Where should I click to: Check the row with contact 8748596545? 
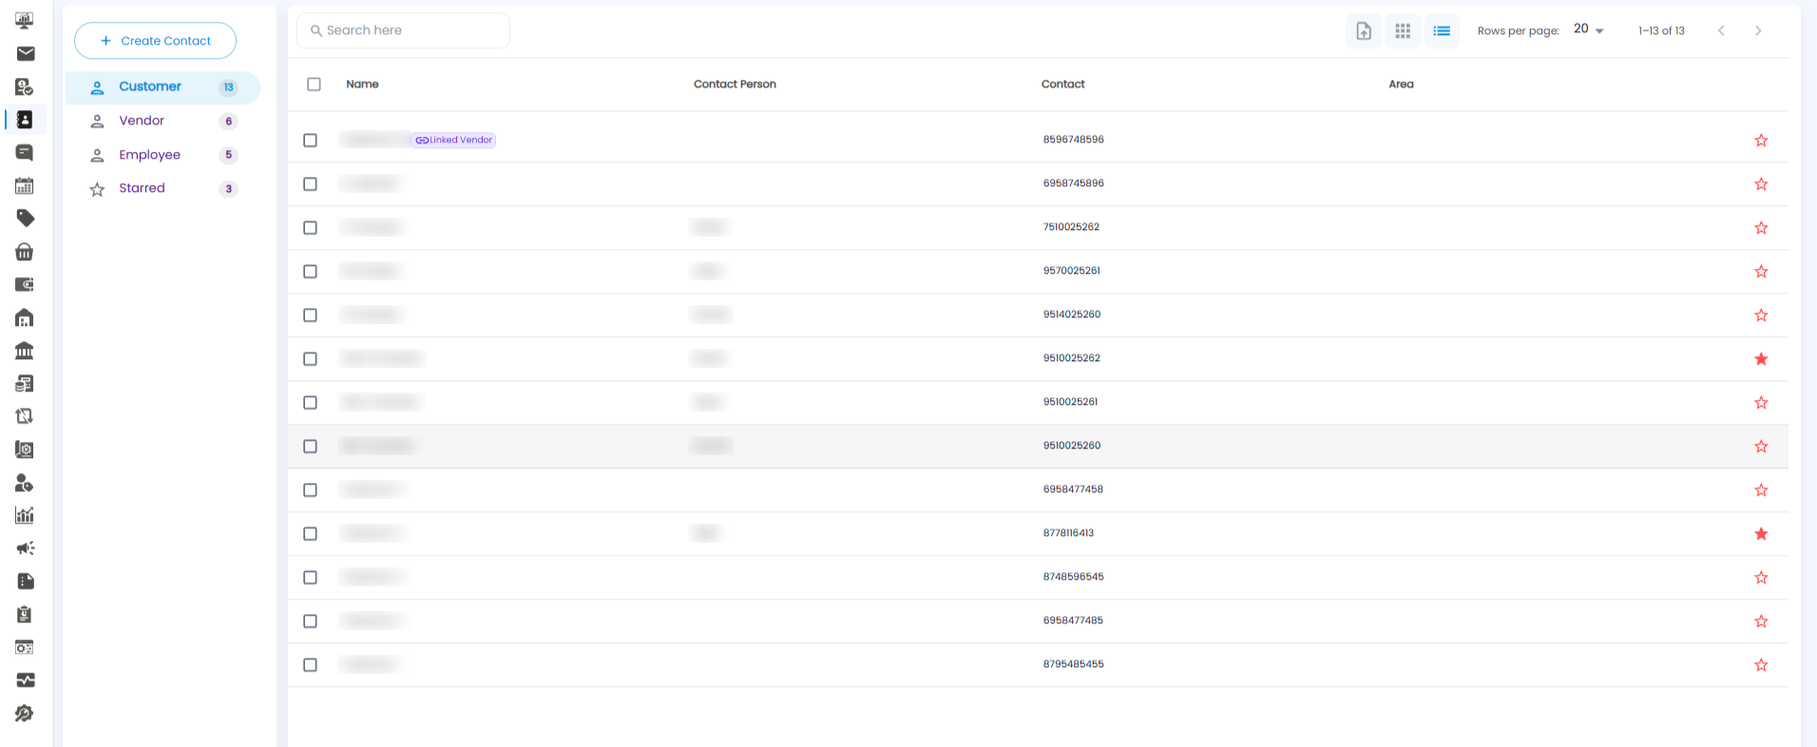310,578
